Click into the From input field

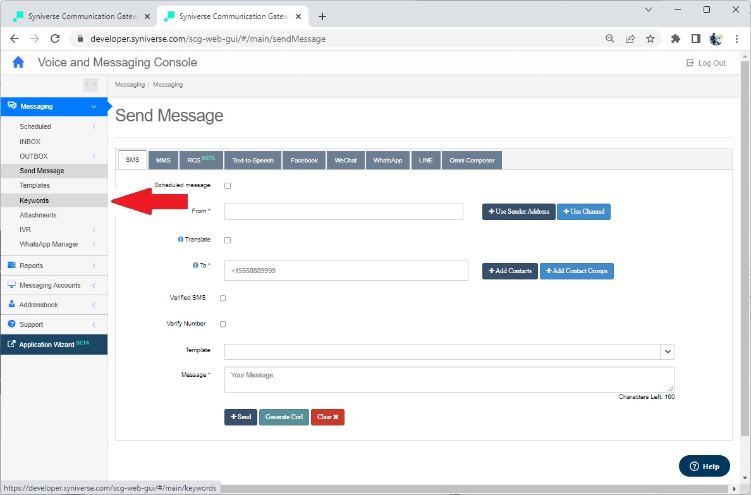pyautogui.click(x=344, y=212)
